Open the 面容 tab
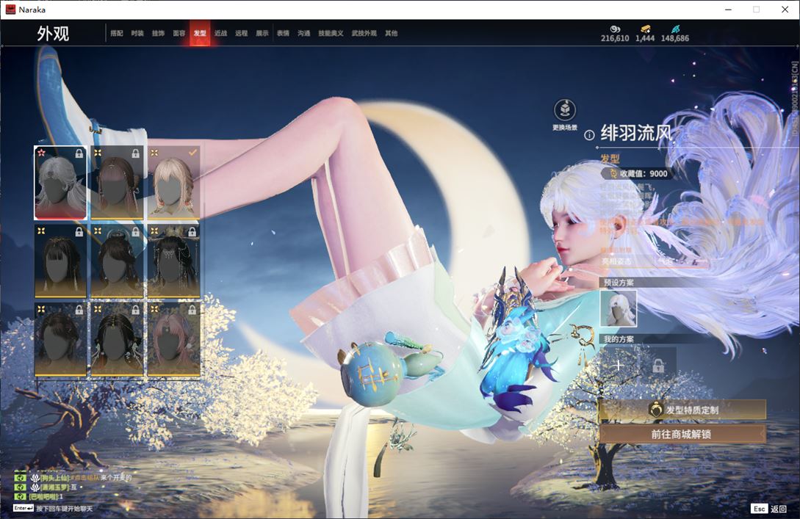Screen dimensions: 800x519 [179, 33]
